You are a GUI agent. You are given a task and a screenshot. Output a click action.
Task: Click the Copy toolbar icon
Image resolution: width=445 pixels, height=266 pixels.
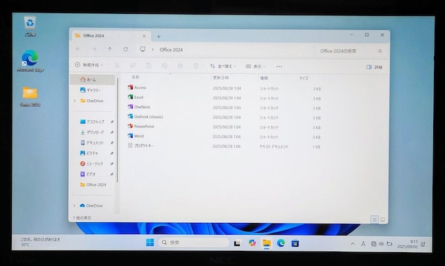133,65
